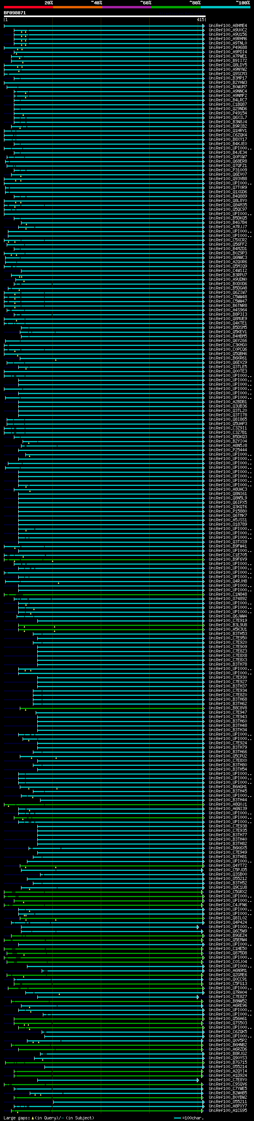Click the UniRef100_B9F6V9 label
254x1121 pixels.
coord(228,560)
